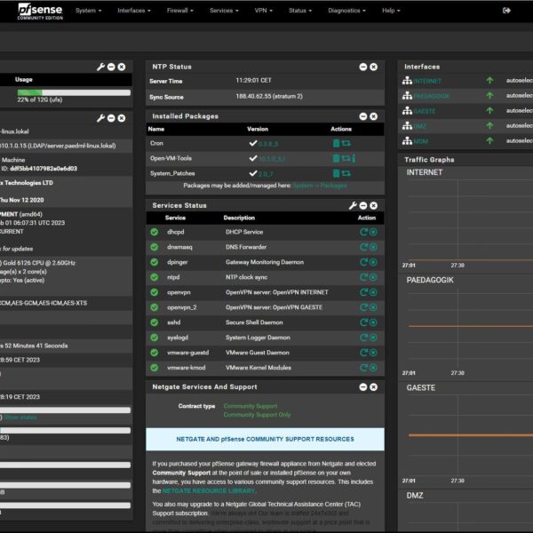Click the Cron package version link
Viewport: 533px width, 533px height.
[268, 144]
